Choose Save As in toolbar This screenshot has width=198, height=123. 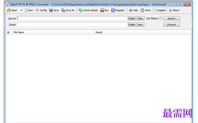(68, 10)
